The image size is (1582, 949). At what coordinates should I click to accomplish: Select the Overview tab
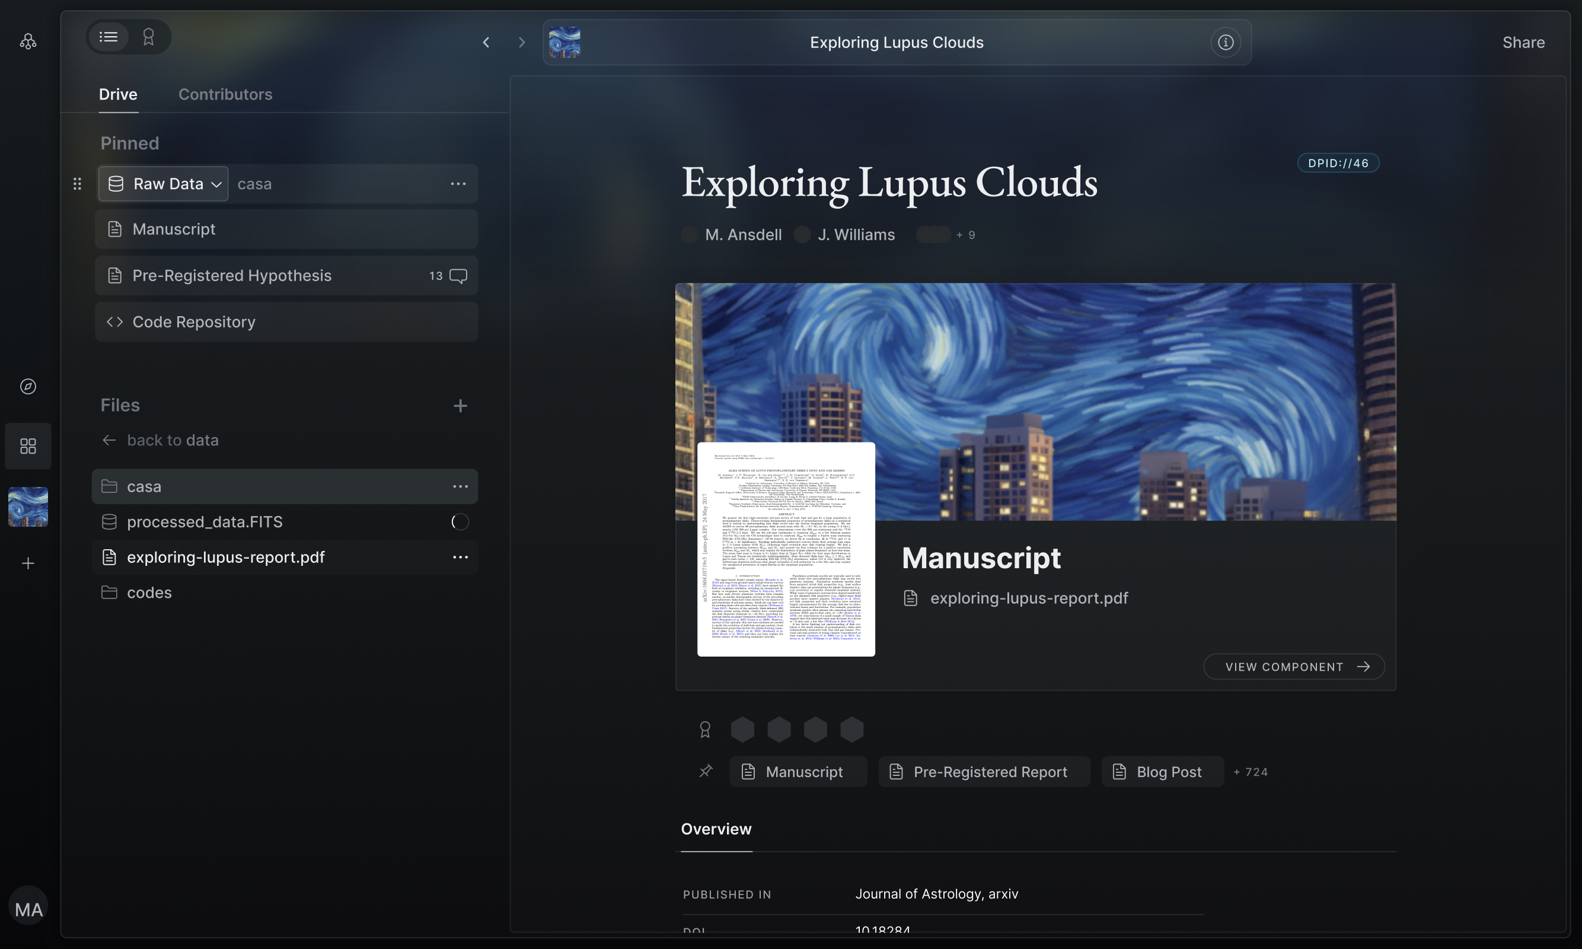[716, 829]
